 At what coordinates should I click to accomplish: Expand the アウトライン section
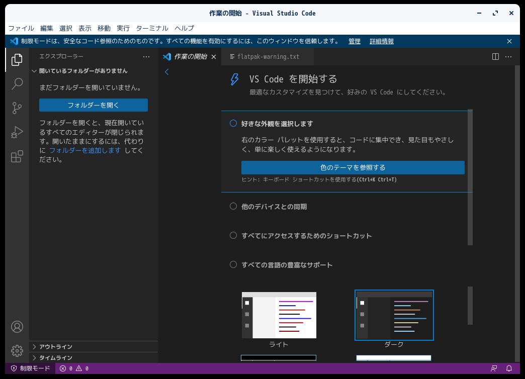tap(94, 346)
